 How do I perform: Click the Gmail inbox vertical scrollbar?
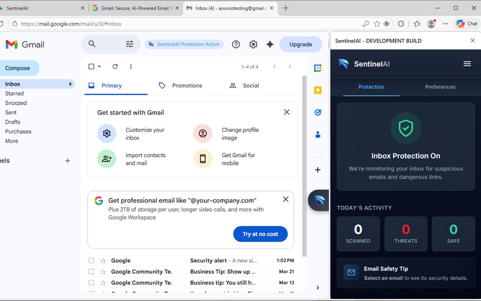304,166
